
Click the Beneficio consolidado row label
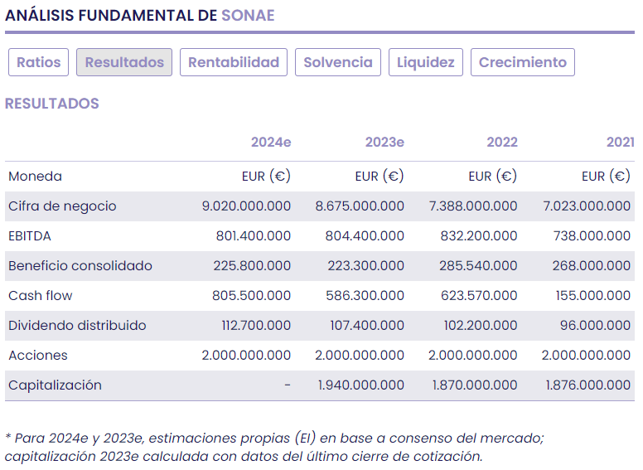tap(80, 266)
